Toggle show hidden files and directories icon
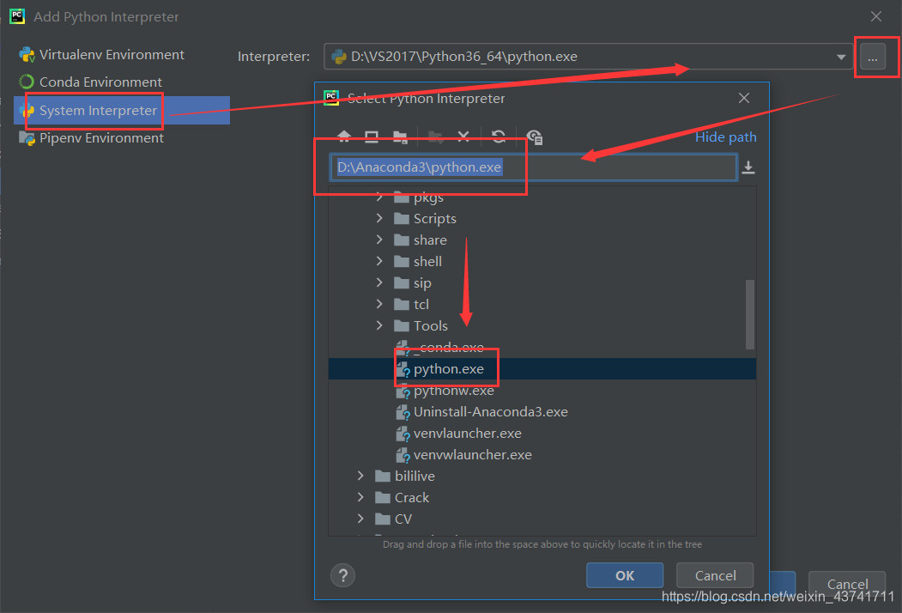902x613 pixels. pyautogui.click(x=535, y=137)
